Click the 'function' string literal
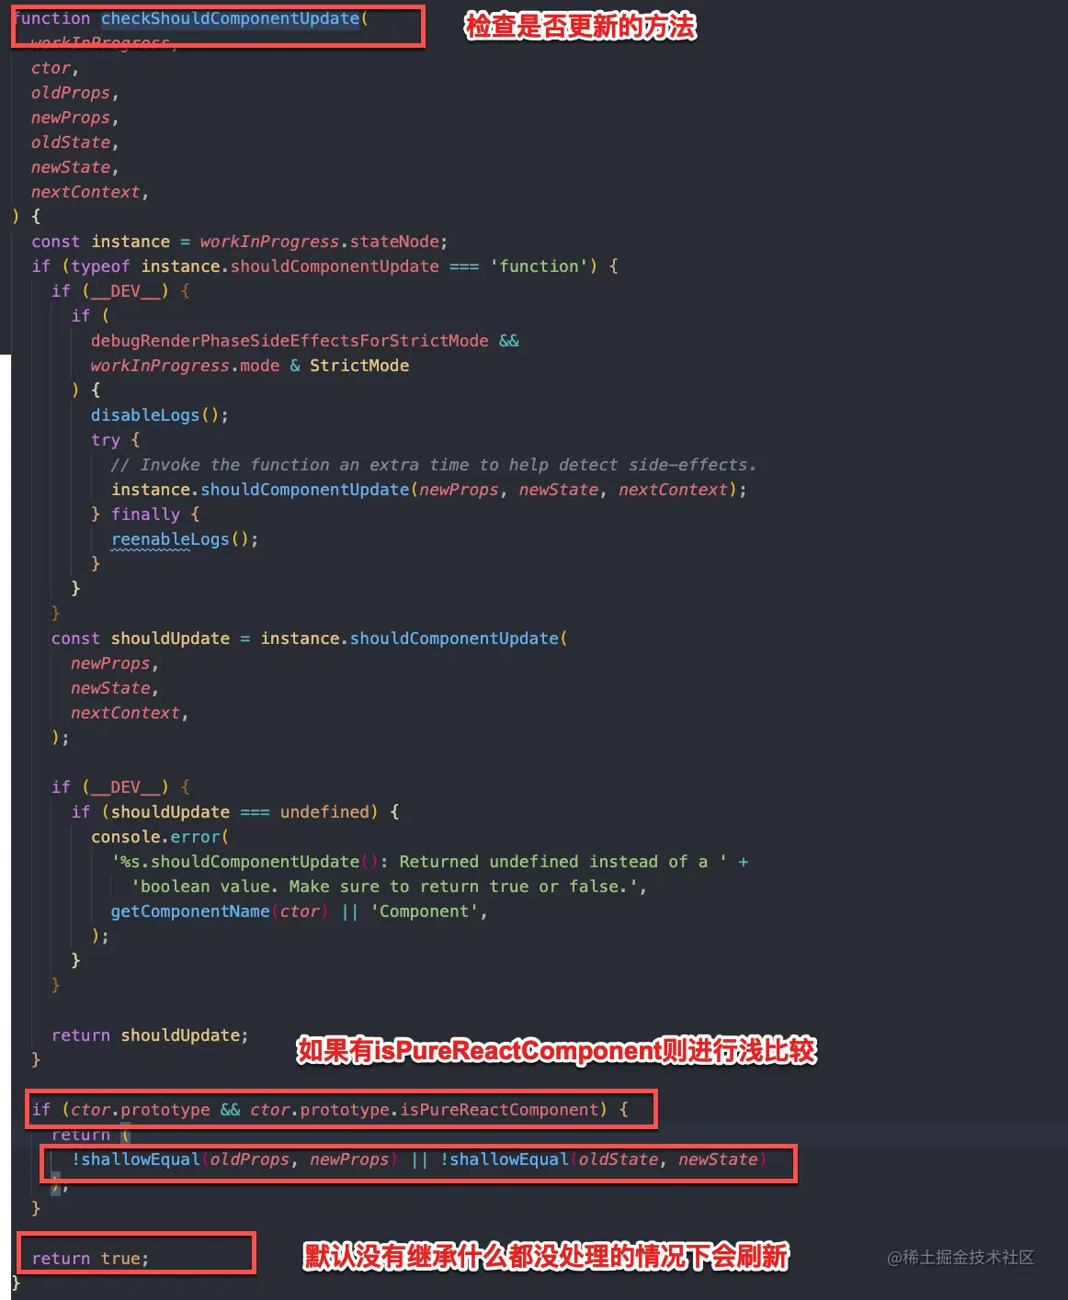 [x=539, y=266]
